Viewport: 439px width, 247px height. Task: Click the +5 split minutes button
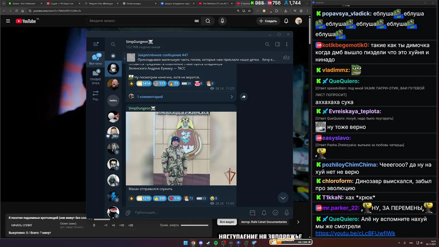click(x=114, y=225)
